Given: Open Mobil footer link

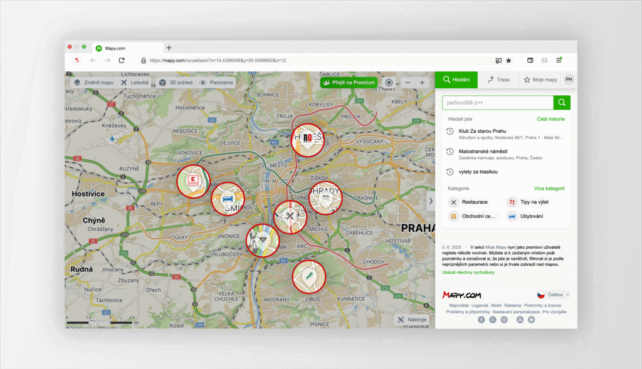Looking at the screenshot, I should click(497, 306).
